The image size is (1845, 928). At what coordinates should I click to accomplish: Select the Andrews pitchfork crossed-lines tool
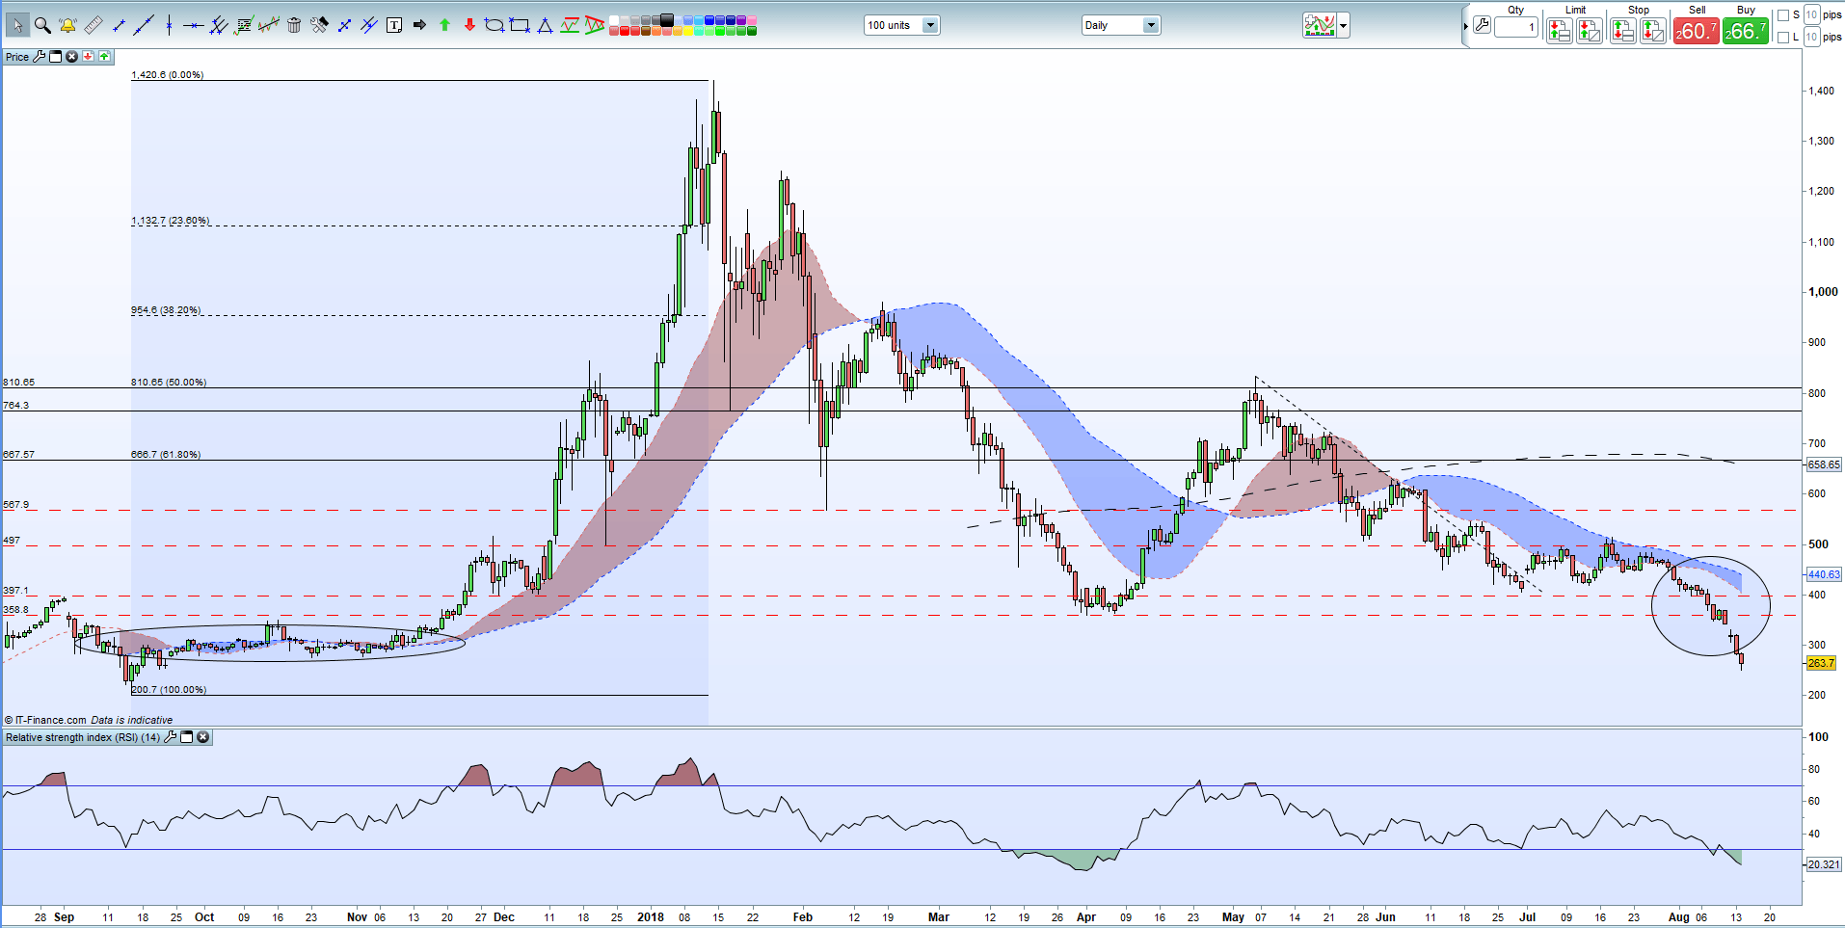[369, 25]
